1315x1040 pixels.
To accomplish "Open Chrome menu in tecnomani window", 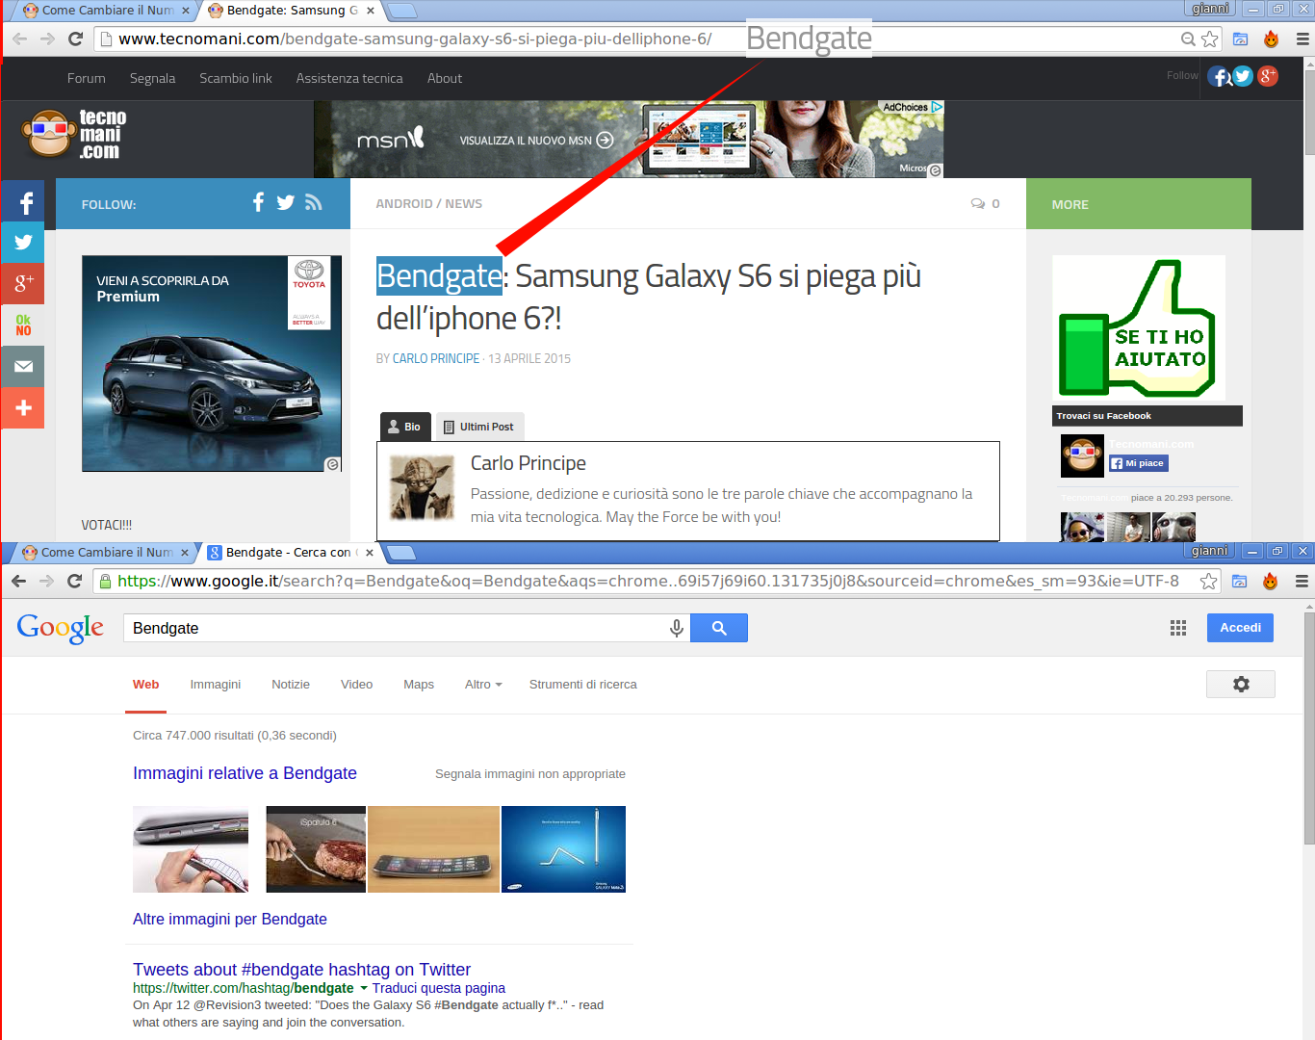I will pos(1302,39).
